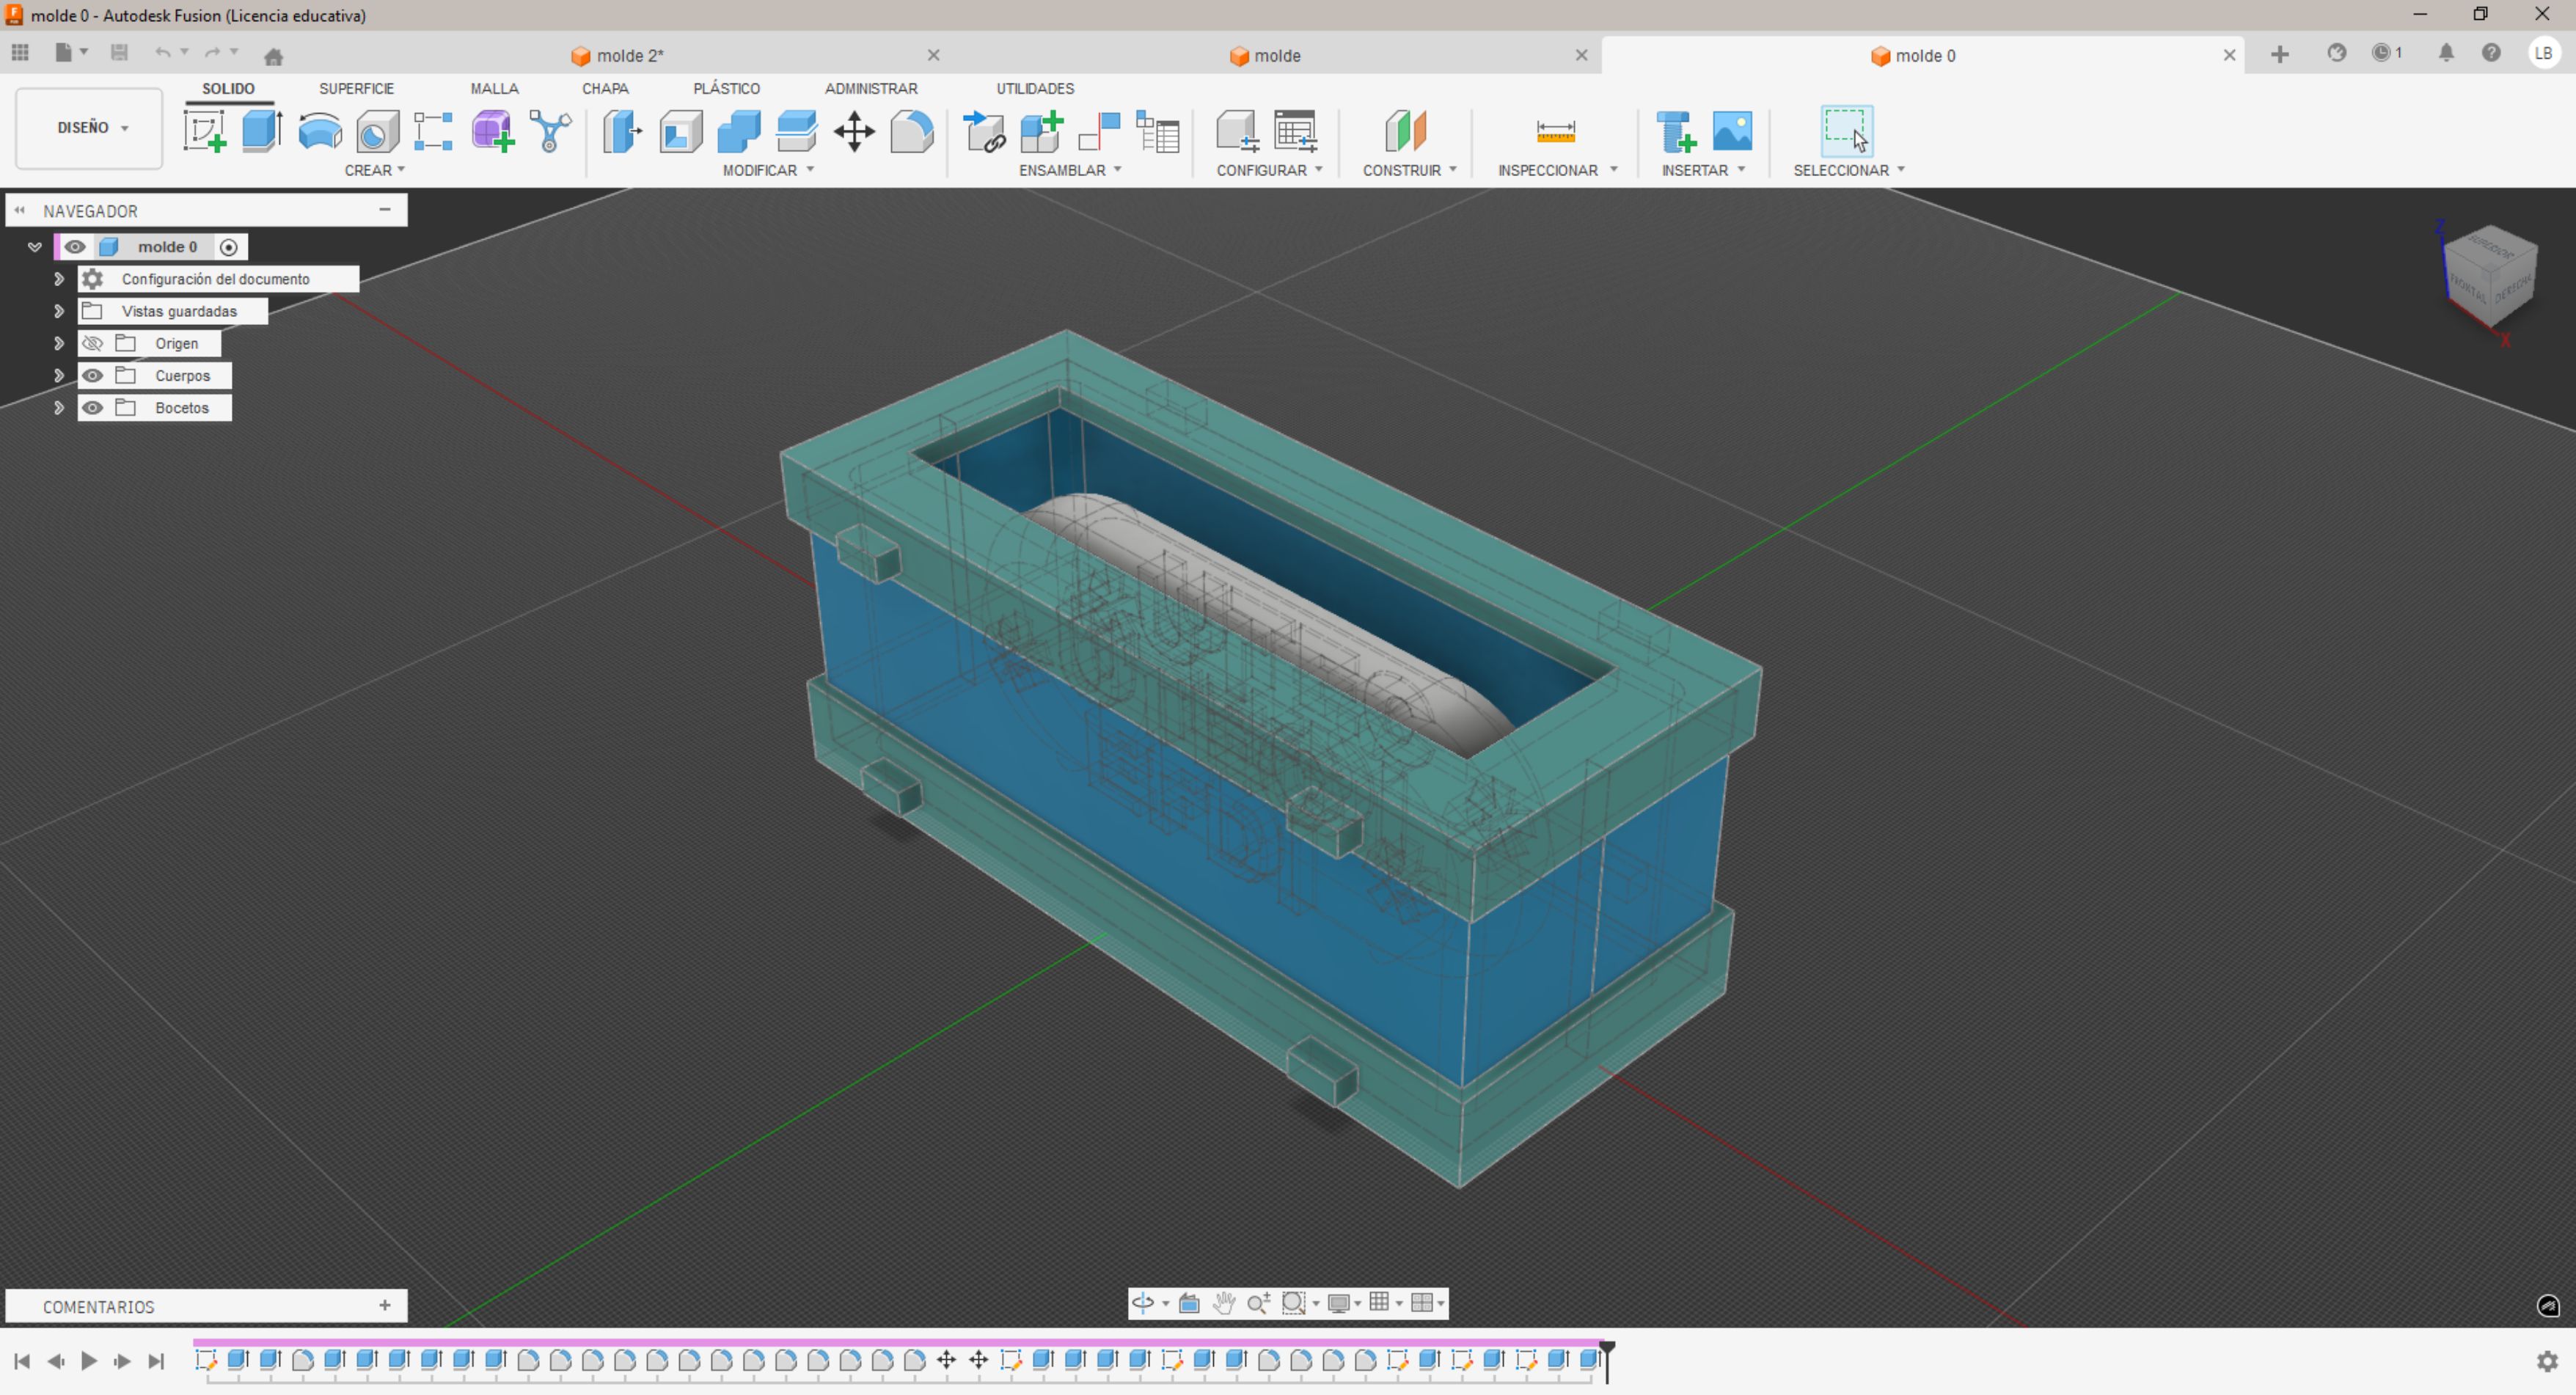Image resolution: width=2576 pixels, height=1395 pixels.
Task: Open the Orbit navigation tool
Action: (x=1142, y=1302)
